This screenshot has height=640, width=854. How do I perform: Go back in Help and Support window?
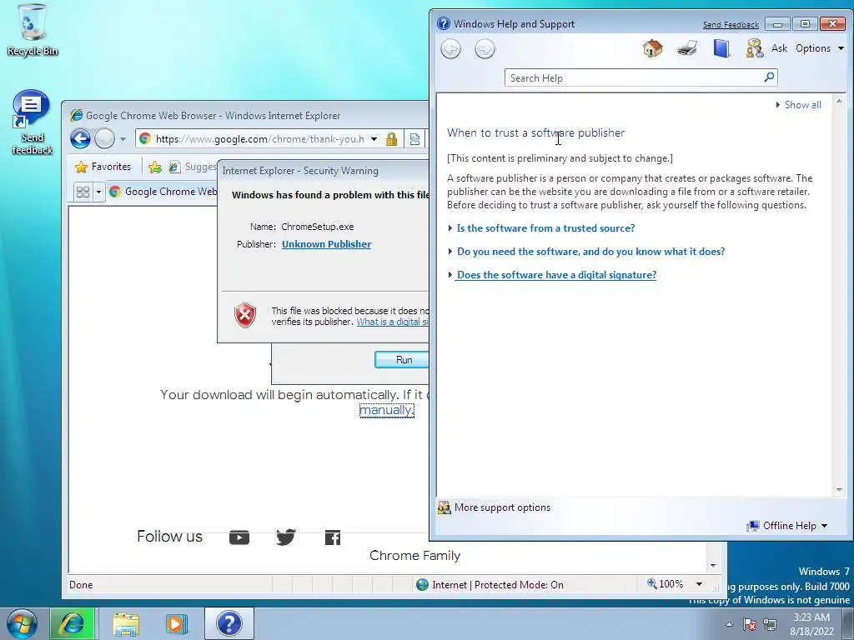pyautogui.click(x=450, y=49)
